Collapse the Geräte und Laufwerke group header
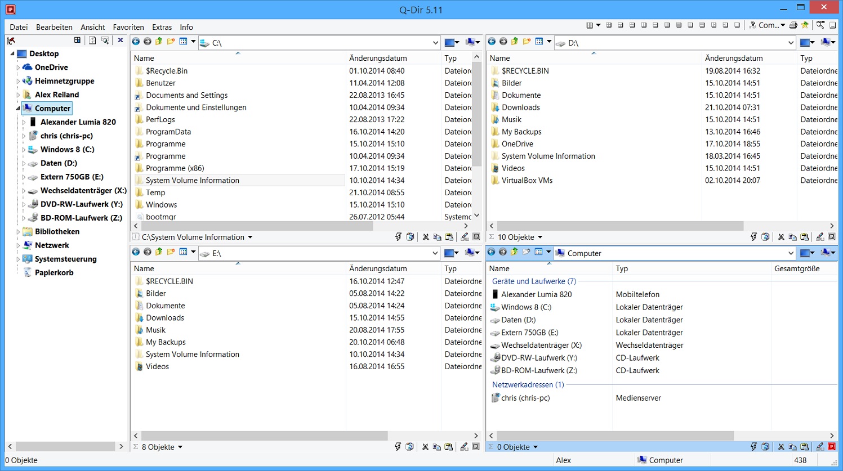 coord(534,281)
